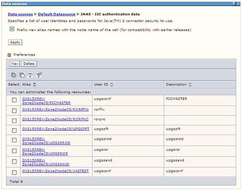Check the UPGSSAND alias row checkbox
The width and height of the screenshot is (242, 190).
[14, 161]
